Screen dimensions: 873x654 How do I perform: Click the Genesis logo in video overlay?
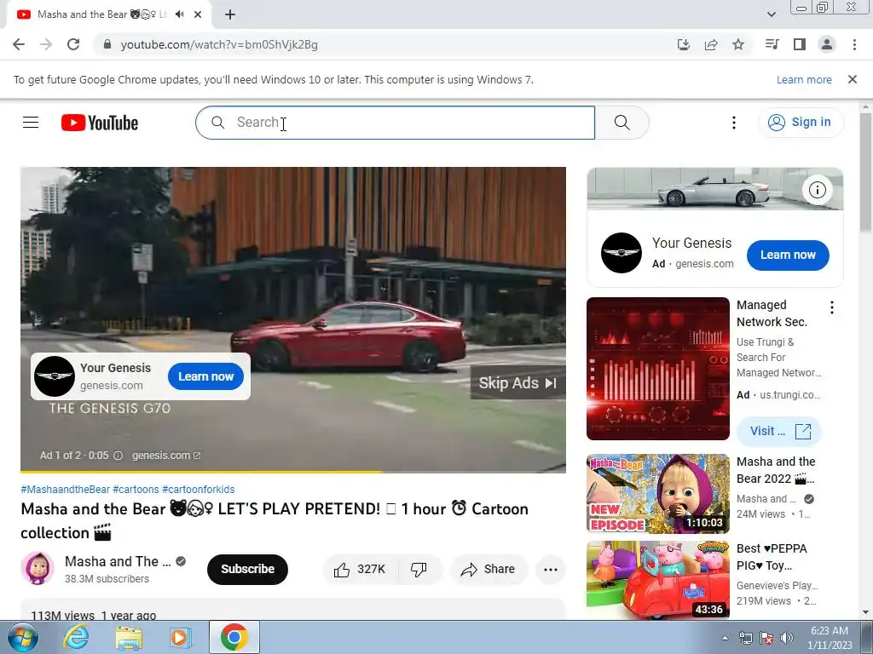tap(55, 376)
